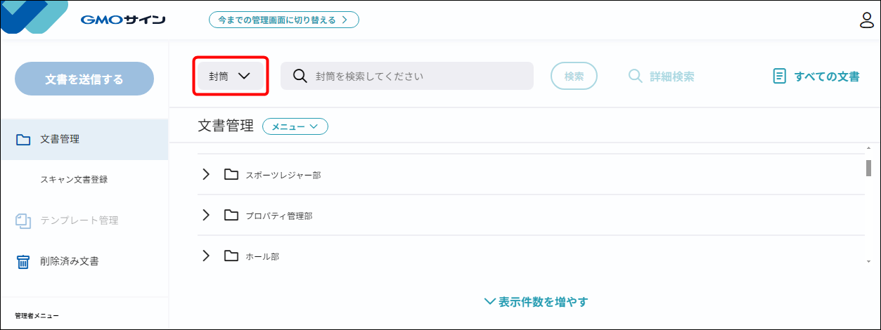Click the magnifier icon in search box

[x=300, y=76]
